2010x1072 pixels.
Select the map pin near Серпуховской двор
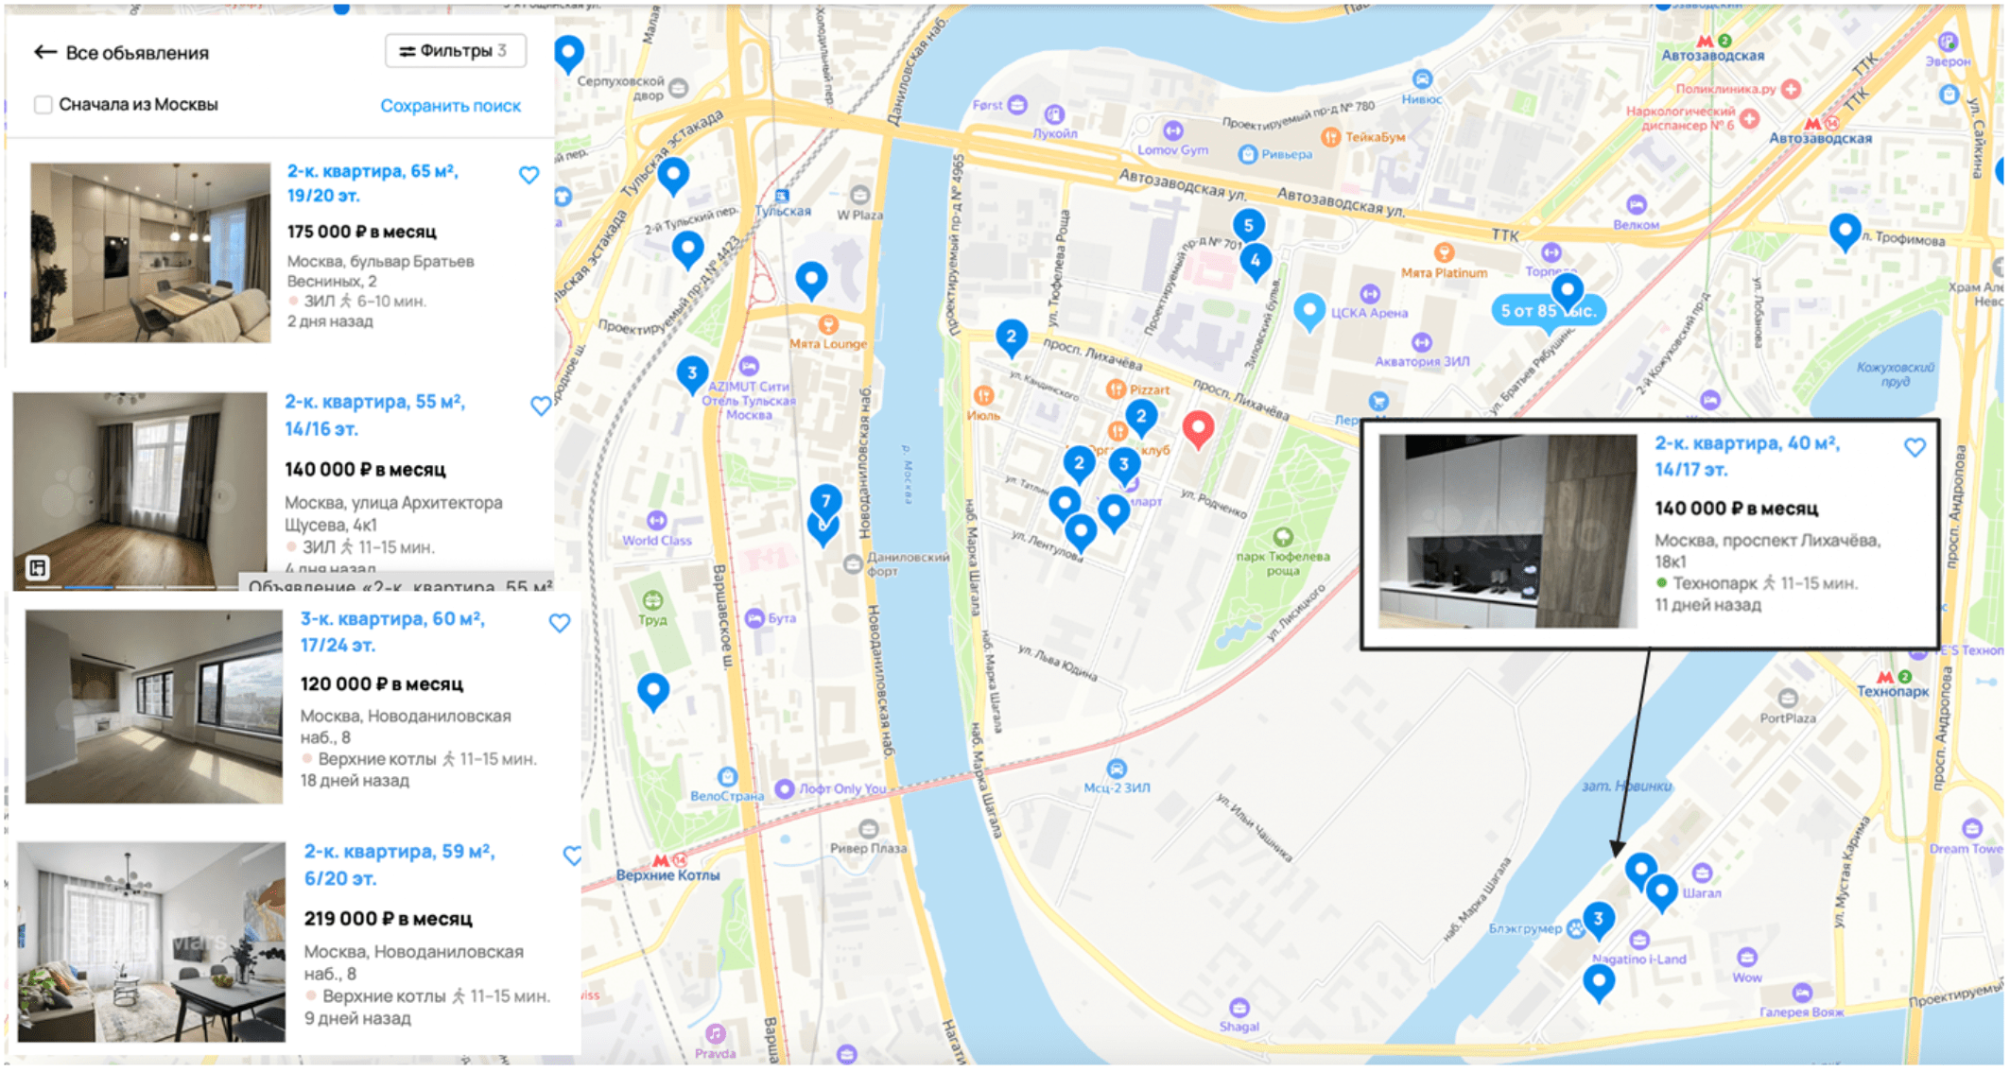click(x=568, y=53)
